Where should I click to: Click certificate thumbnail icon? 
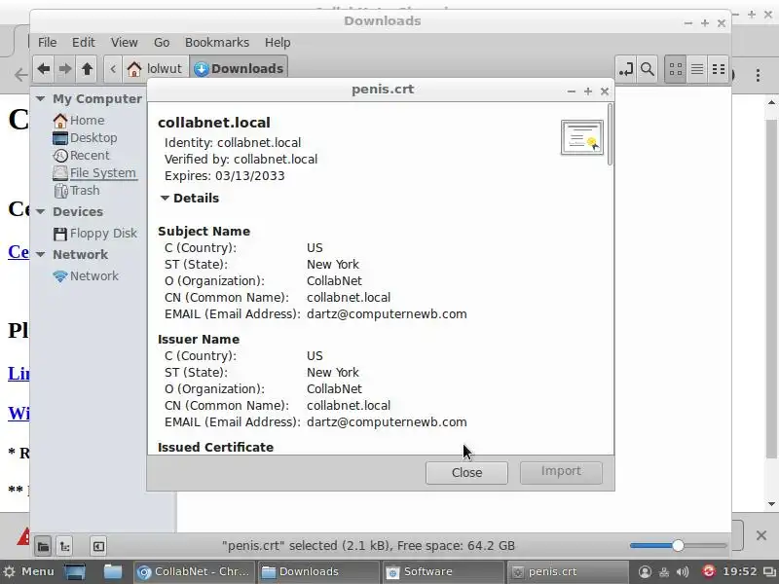coord(581,137)
